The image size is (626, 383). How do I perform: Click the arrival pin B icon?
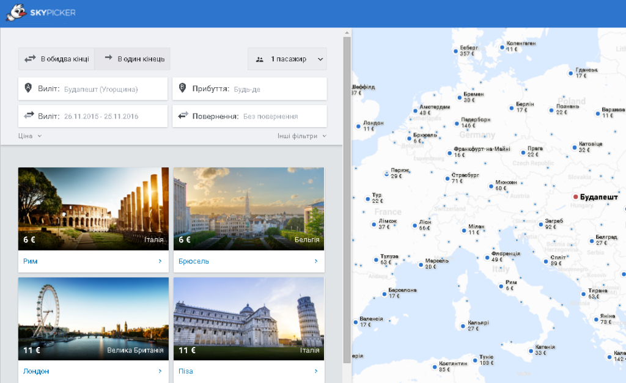[x=182, y=88]
